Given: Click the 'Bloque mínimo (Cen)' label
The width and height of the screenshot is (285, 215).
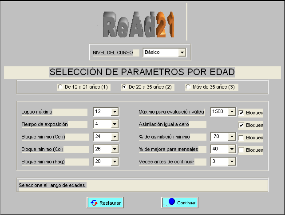Looking at the screenshot, I should 43,137.
